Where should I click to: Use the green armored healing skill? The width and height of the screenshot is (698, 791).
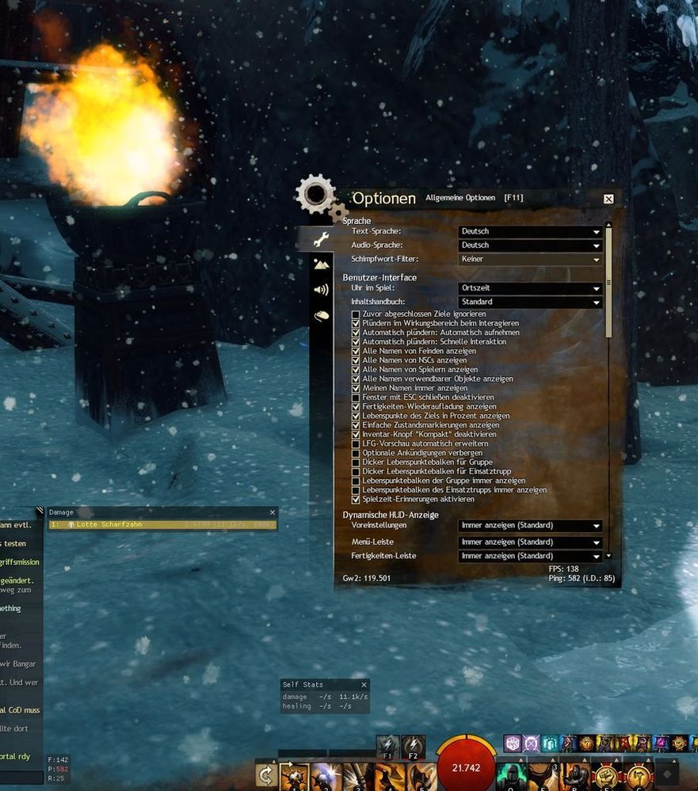click(x=511, y=777)
